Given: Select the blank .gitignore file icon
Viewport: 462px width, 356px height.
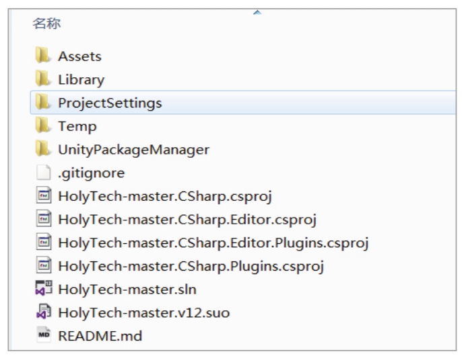Looking at the screenshot, I should (x=44, y=172).
